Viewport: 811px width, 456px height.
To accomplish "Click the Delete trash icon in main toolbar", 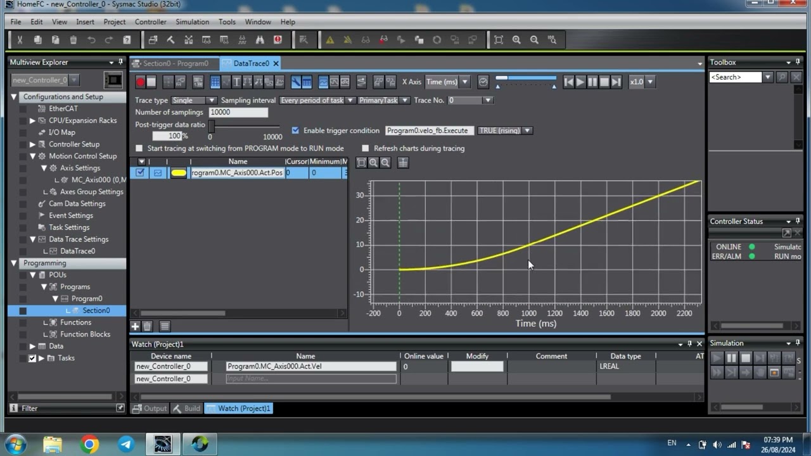I will point(73,40).
